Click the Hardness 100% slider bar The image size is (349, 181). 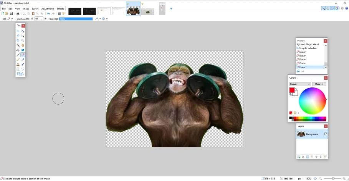(76, 19)
